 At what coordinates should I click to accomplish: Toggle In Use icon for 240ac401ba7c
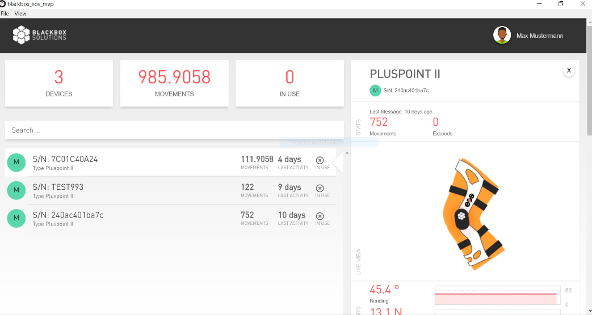pyautogui.click(x=320, y=216)
